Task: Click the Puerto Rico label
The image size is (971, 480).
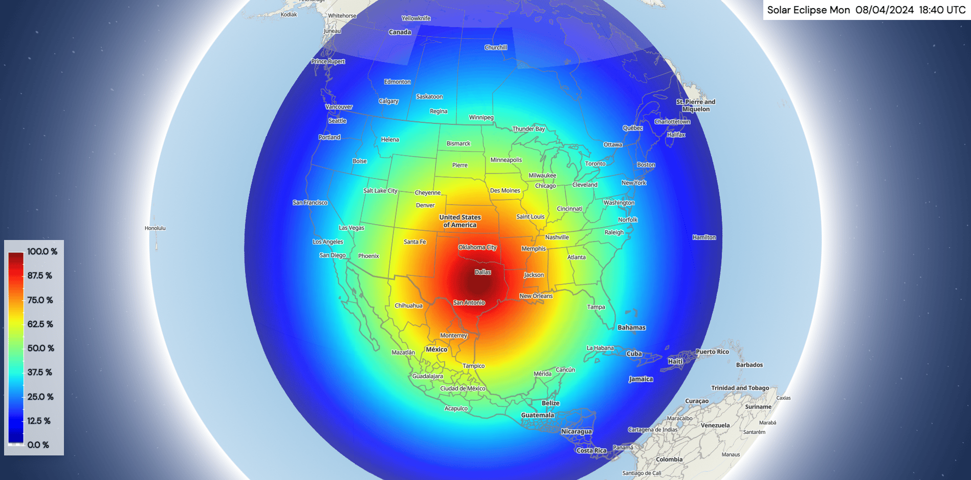Action: [712, 352]
